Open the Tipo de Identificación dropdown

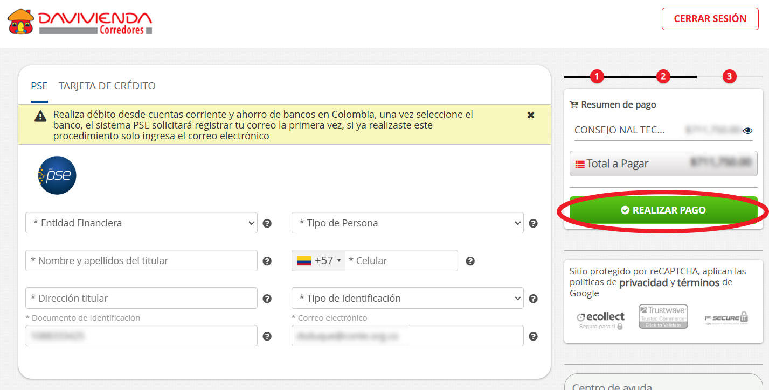point(407,299)
